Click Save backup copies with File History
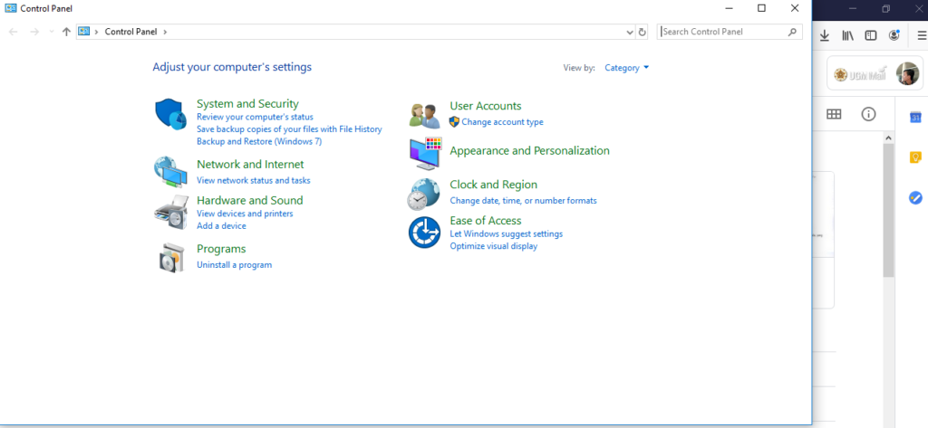 pyautogui.click(x=289, y=128)
